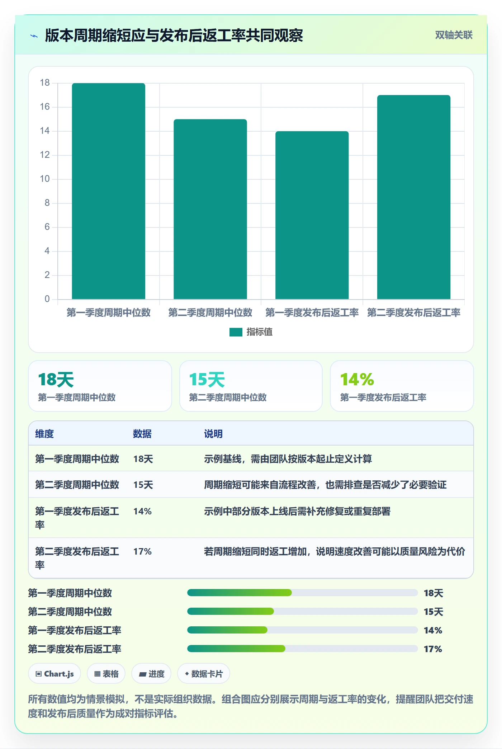Select table cell 第二季度发布后返工率
This screenshot has width=502, height=749.
(77, 558)
